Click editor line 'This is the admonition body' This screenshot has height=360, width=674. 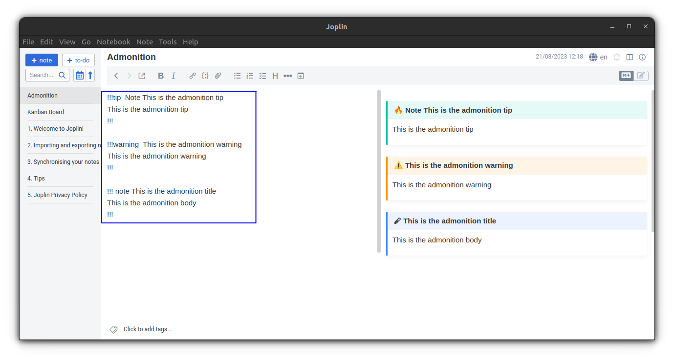click(152, 203)
